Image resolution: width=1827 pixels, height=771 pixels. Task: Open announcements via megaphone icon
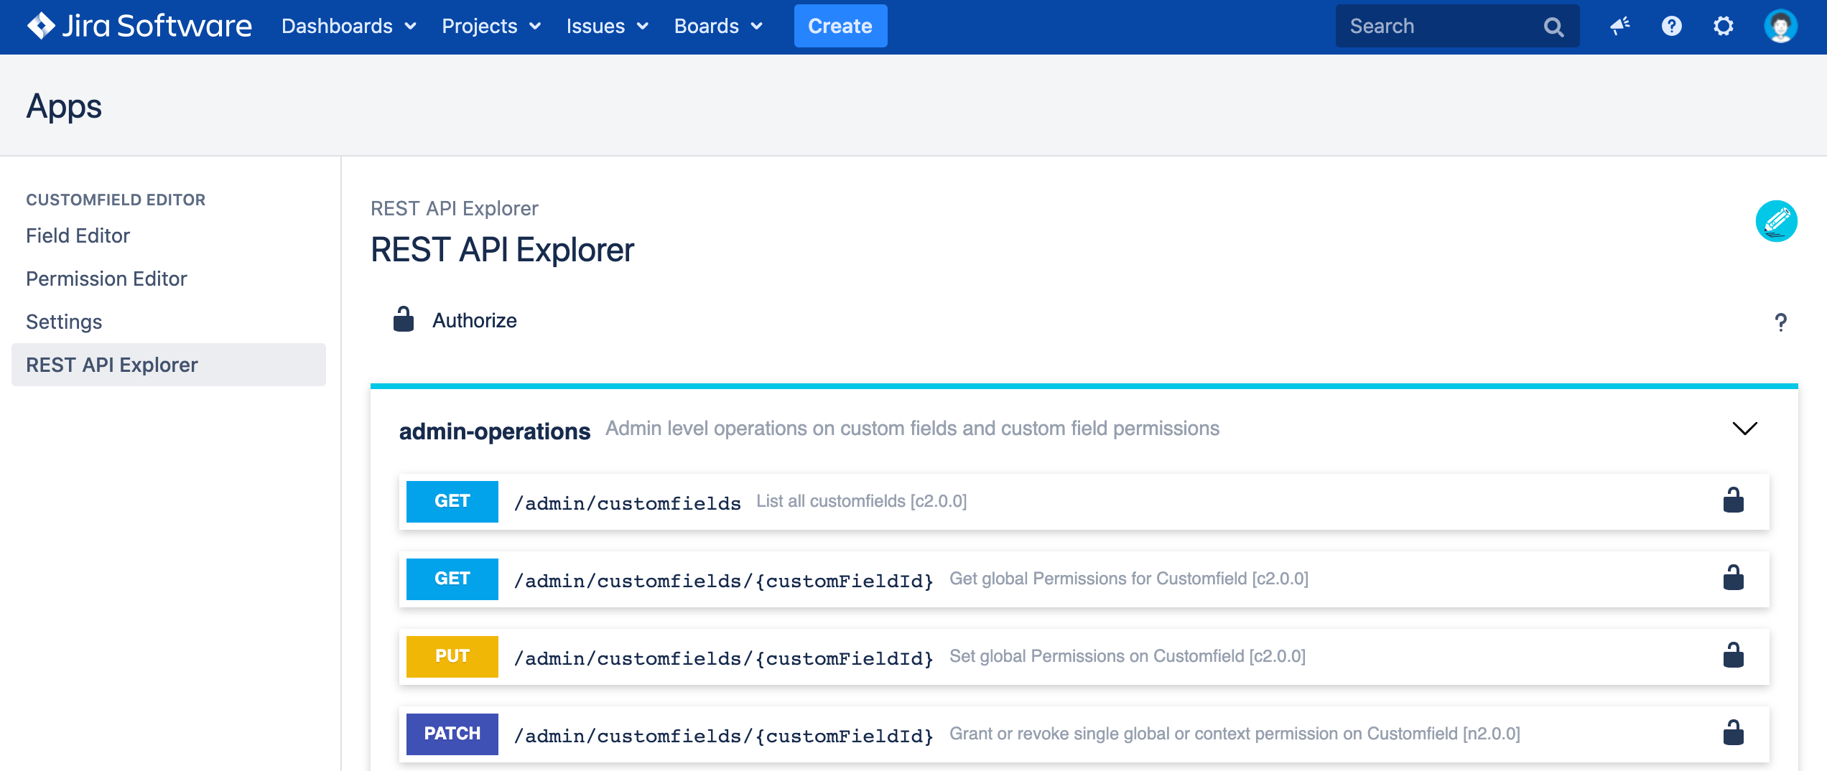point(1619,26)
